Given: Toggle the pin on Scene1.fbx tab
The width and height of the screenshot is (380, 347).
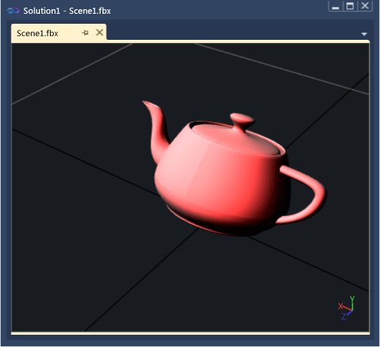Looking at the screenshot, I should click(85, 33).
